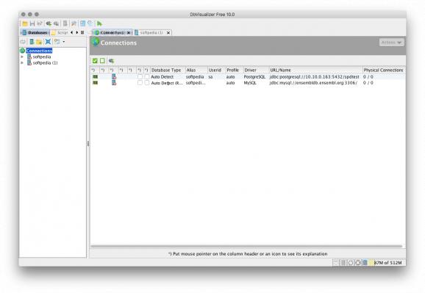Click the reload icon in Databases tab toolbar
Viewport: 425px width, 293px height.
click(23, 42)
